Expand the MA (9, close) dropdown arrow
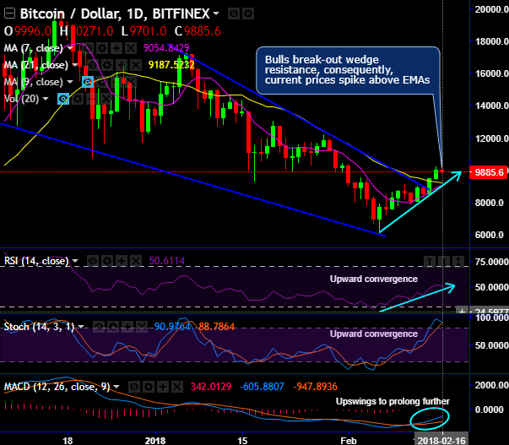The width and height of the screenshot is (509, 445). pyautogui.click(x=70, y=82)
